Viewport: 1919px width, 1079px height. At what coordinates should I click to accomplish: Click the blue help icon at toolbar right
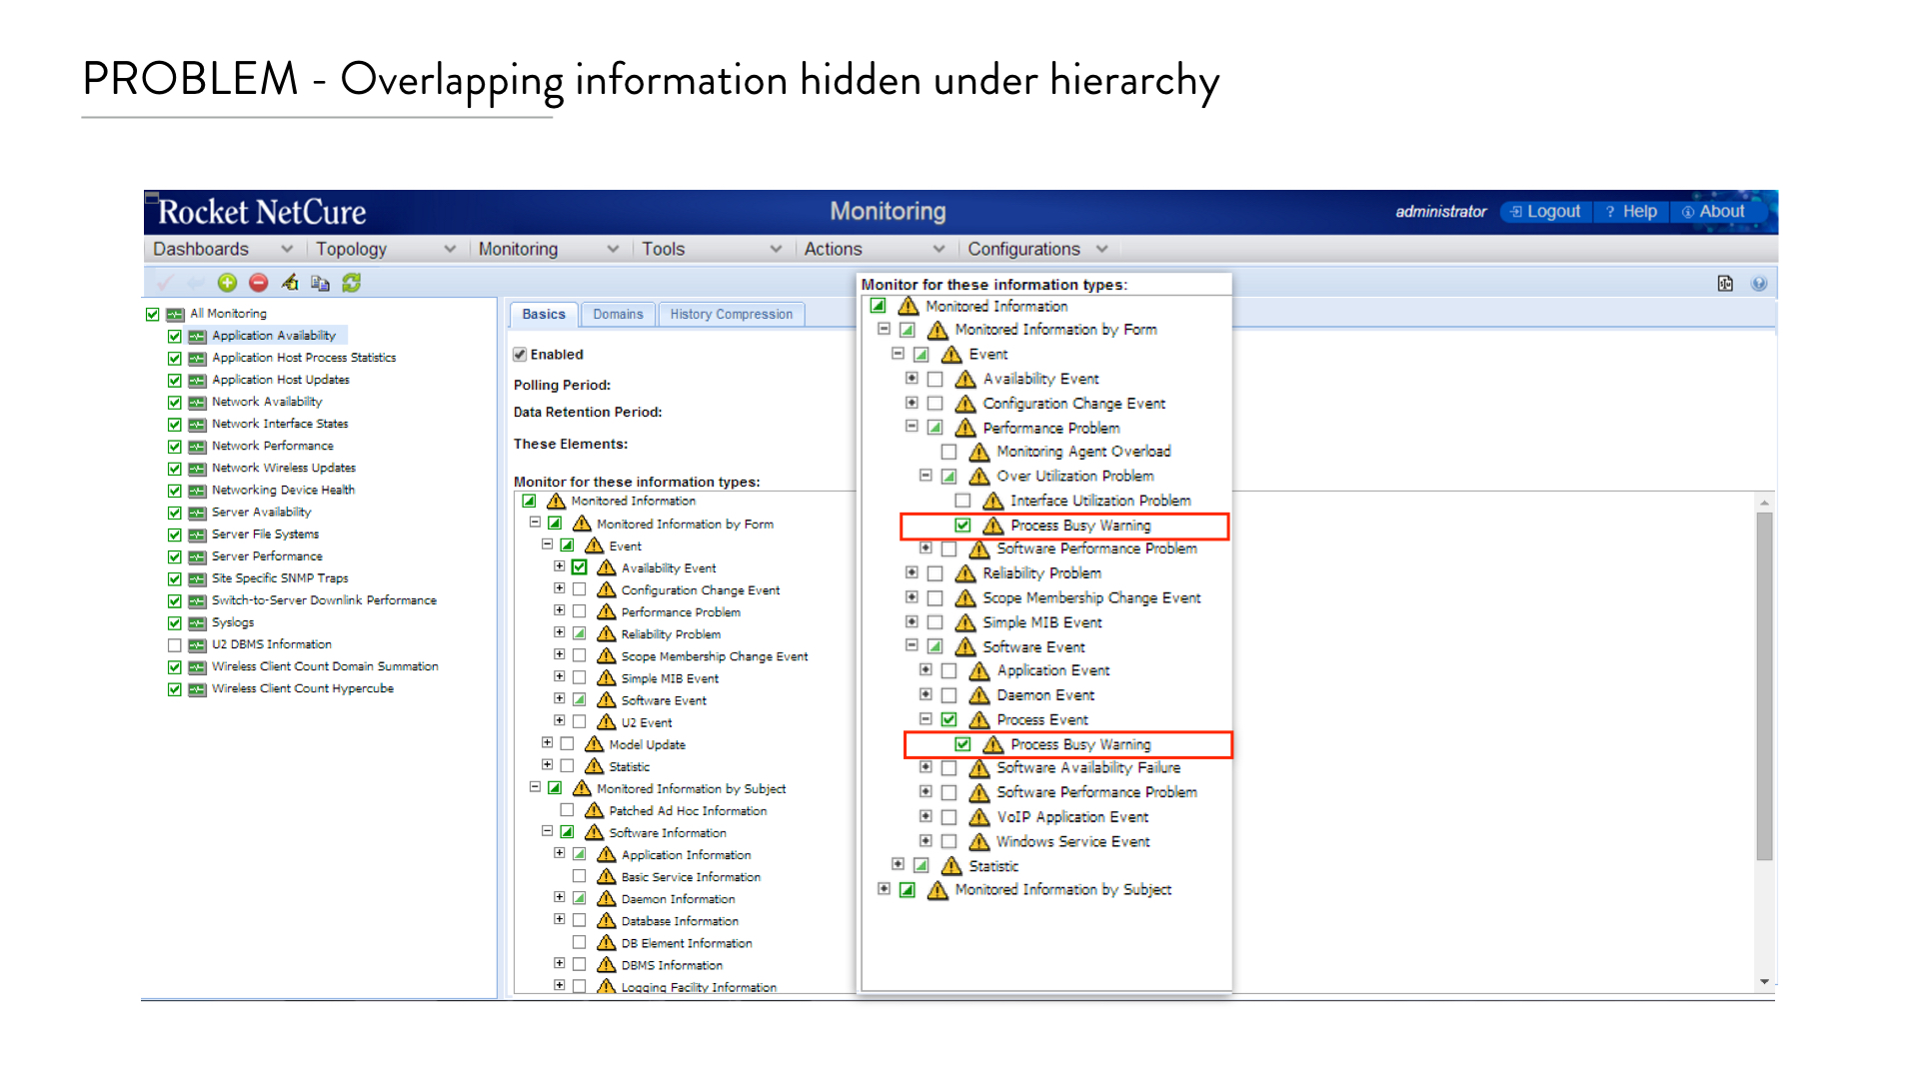(x=1759, y=284)
